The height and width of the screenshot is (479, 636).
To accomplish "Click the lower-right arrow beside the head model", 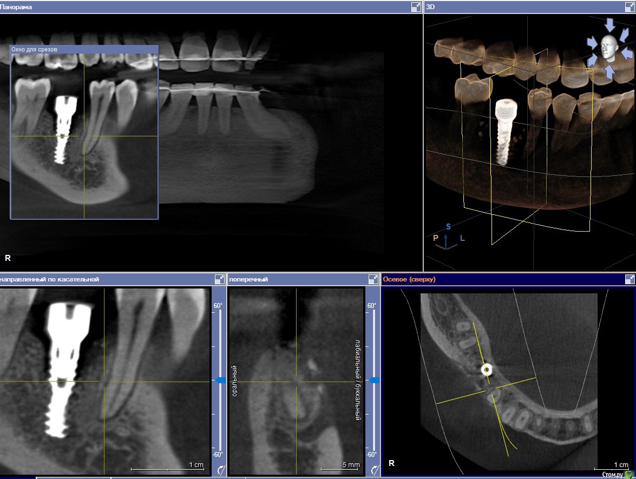I will (627, 54).
